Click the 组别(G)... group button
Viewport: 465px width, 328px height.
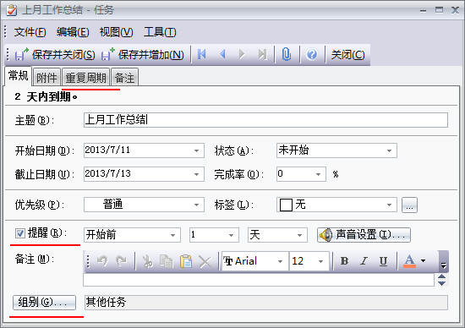[x=44, y=302]
